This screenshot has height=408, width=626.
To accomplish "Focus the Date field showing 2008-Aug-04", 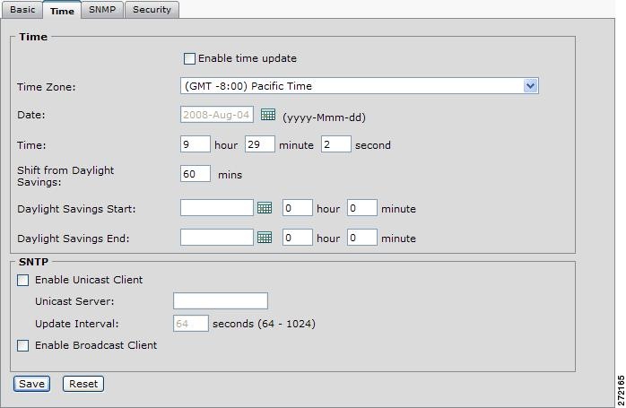I will (217, 114).
